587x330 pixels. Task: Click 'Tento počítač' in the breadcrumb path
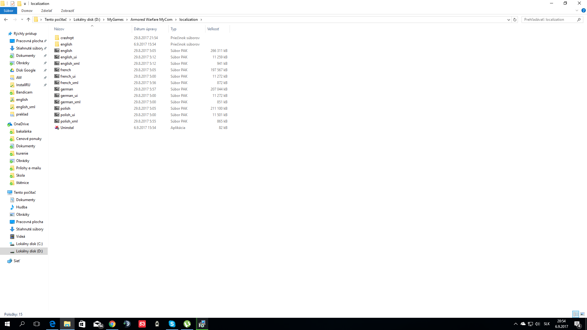click(56, 20)
